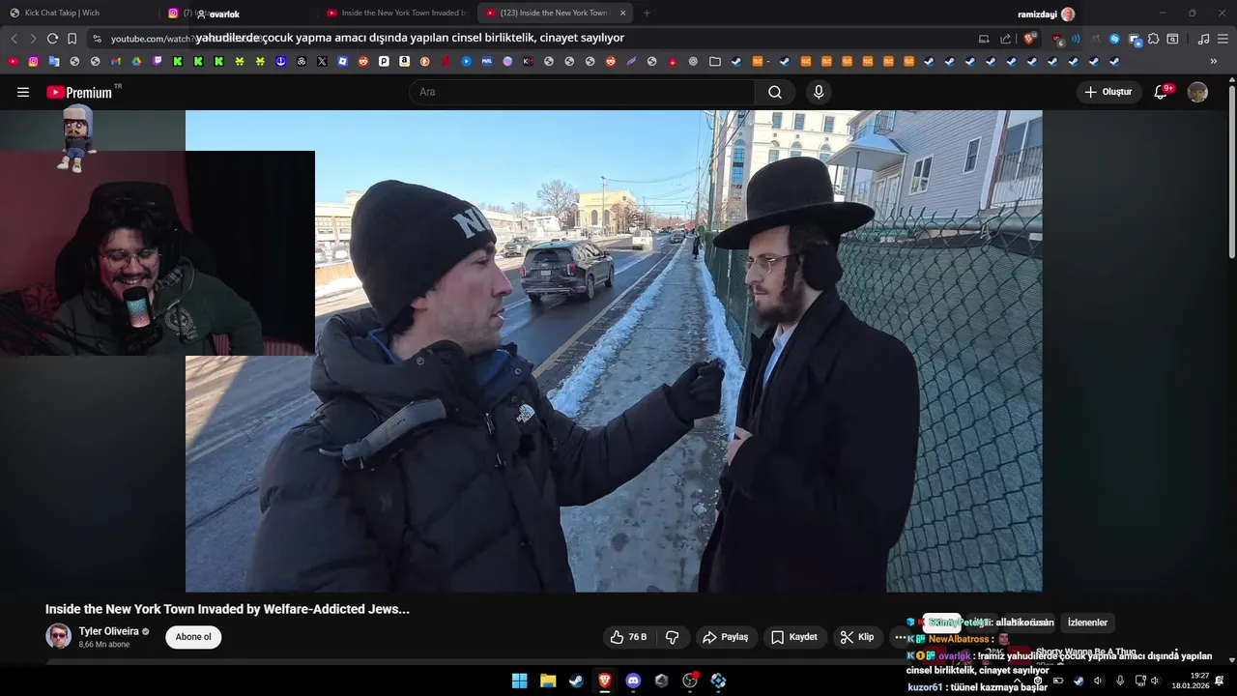
Task: Open the YouTube guide hamburger menu
Action: 23,92
